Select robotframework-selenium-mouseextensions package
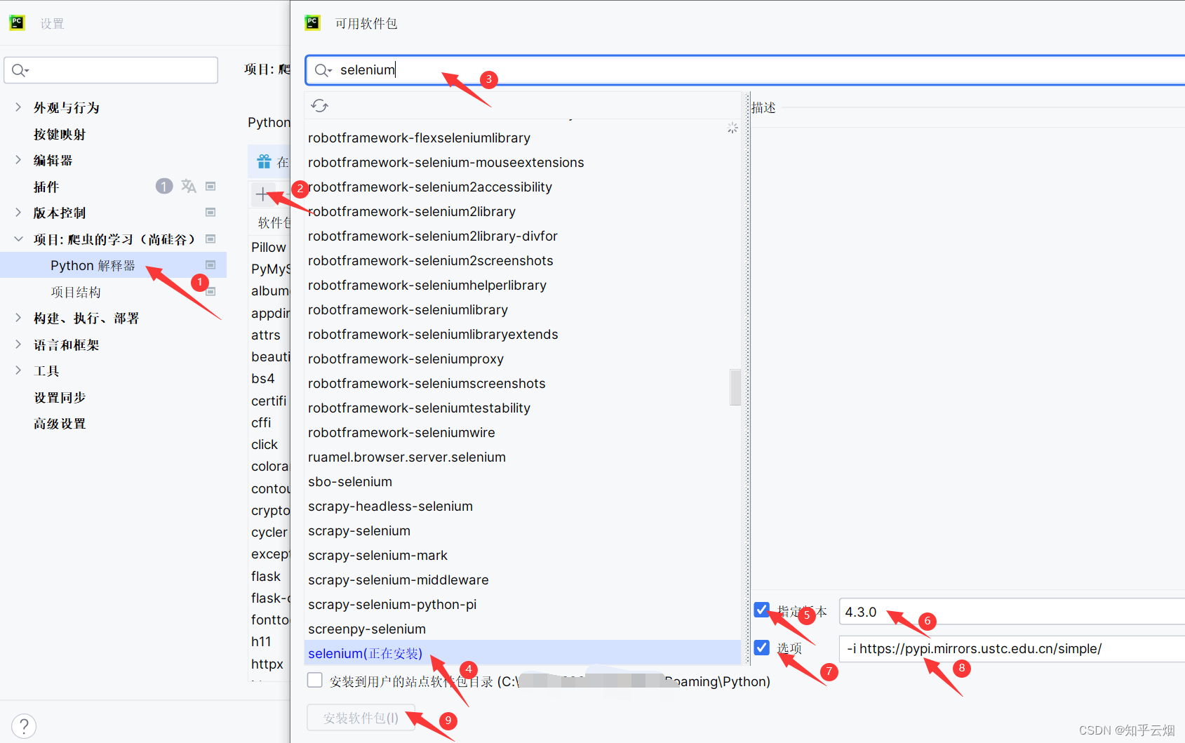This screenshot has height=743, width=1185. coord(446,162)
